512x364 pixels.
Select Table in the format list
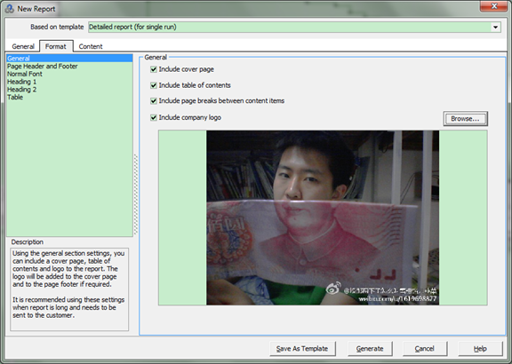coord(69,97)
